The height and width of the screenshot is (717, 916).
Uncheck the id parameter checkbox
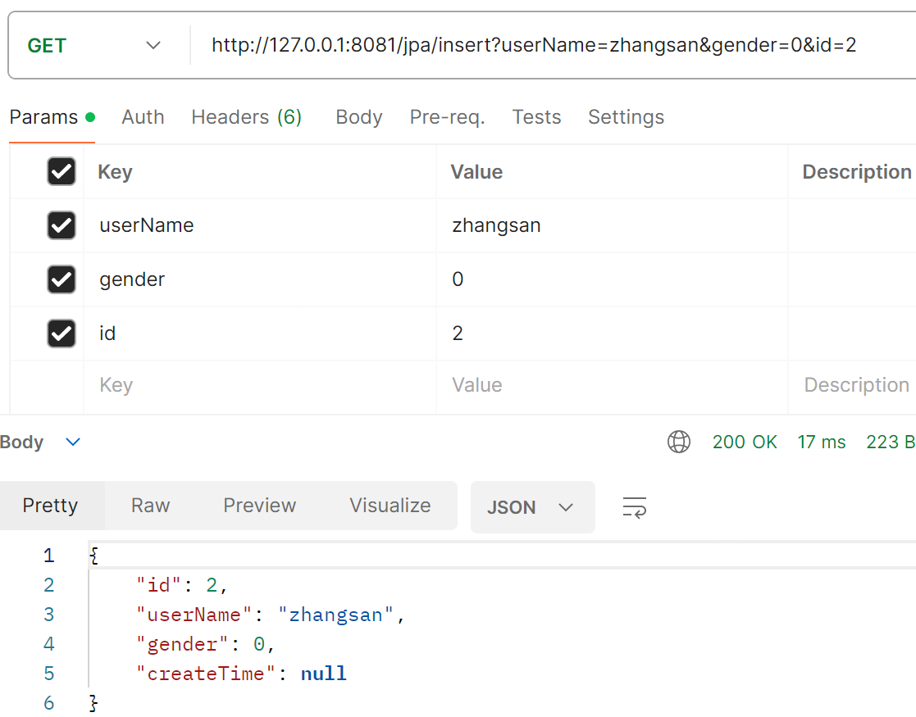point(62,334)
